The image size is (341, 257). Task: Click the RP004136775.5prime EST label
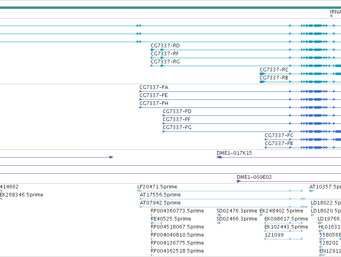tap(177, 243)
